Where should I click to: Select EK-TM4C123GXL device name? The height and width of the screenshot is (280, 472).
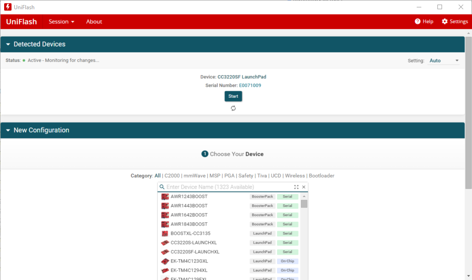189,261
